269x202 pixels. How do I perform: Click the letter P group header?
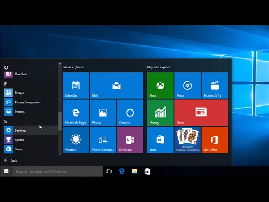pos(6,84)
